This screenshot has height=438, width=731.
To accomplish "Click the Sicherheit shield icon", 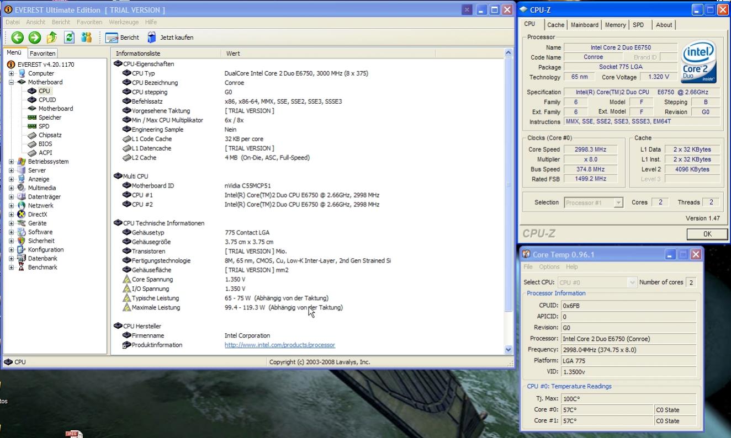I will click(x=21, y=241).
